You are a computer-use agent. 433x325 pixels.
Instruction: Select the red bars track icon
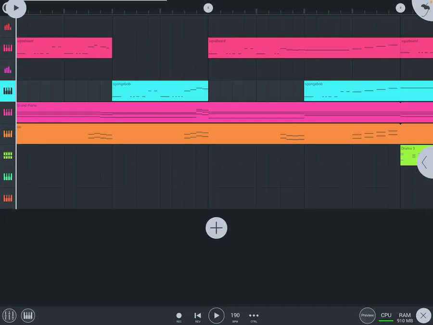click(8, 27)
